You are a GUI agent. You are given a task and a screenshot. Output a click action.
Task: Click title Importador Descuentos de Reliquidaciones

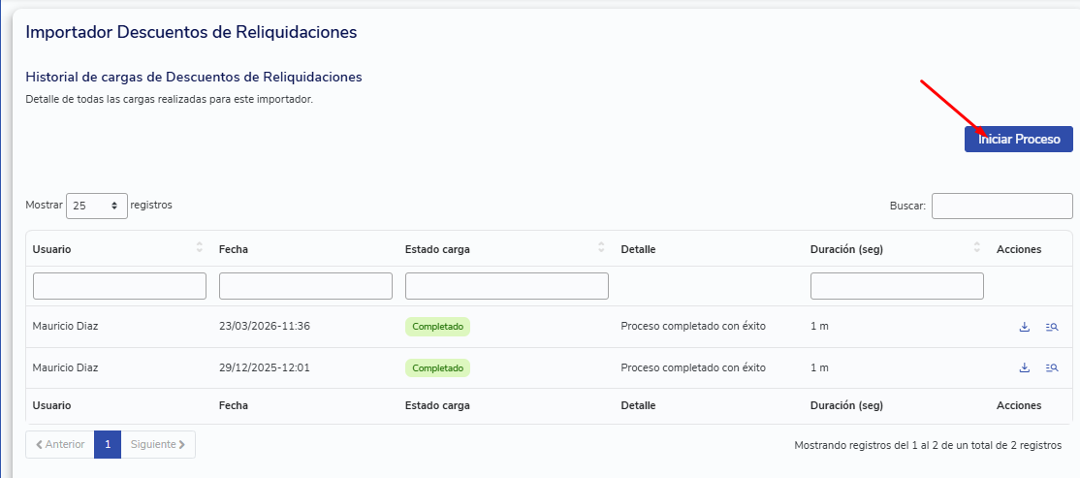(192, 32)
